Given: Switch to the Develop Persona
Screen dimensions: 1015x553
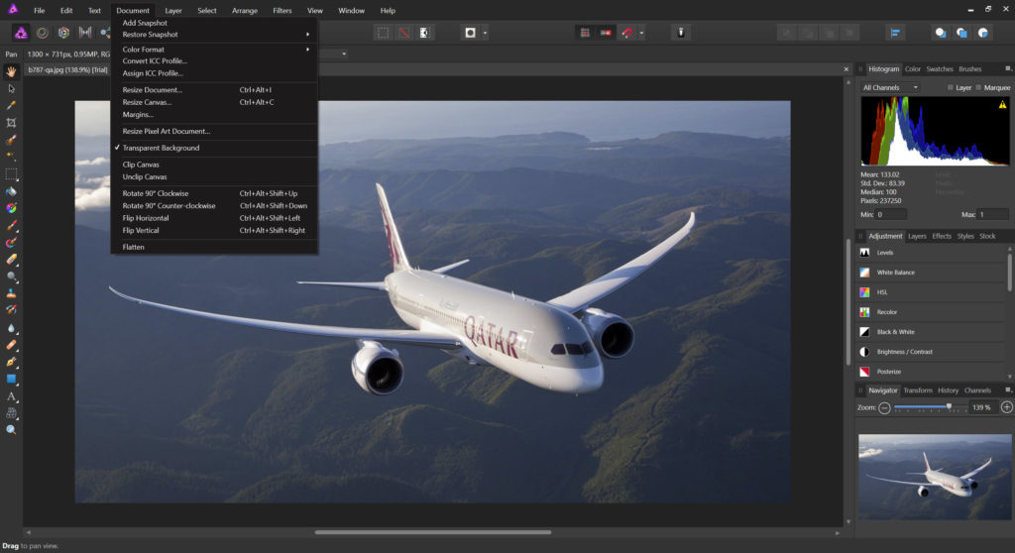Looking at the screenshot, I should (x=63, y=33).
